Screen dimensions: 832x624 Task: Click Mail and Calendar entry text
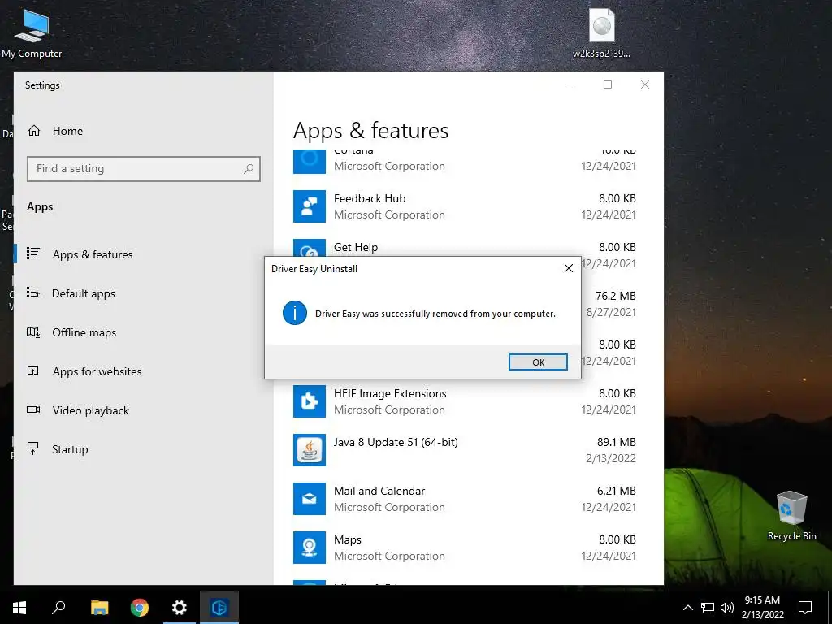pyautogui.click(x=379, y=491)
